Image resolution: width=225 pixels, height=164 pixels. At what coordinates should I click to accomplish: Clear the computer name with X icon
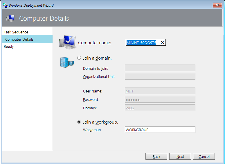162,42
